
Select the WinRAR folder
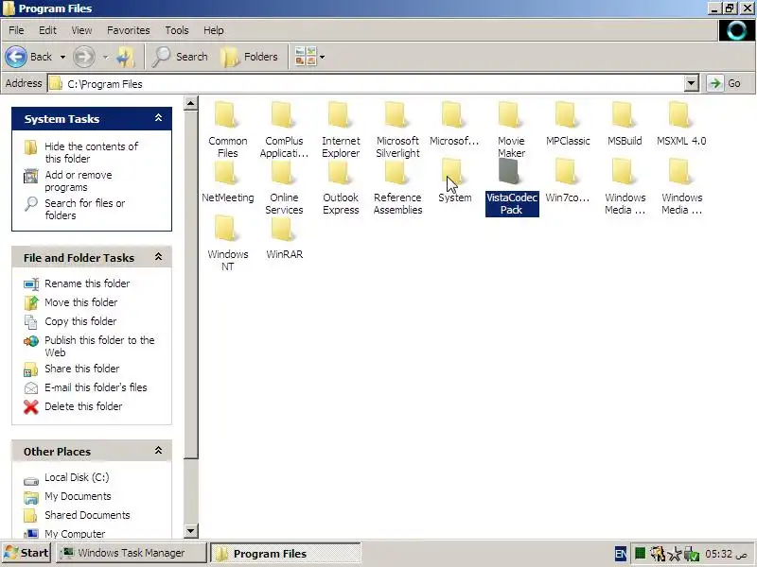(x=284, y=238)
